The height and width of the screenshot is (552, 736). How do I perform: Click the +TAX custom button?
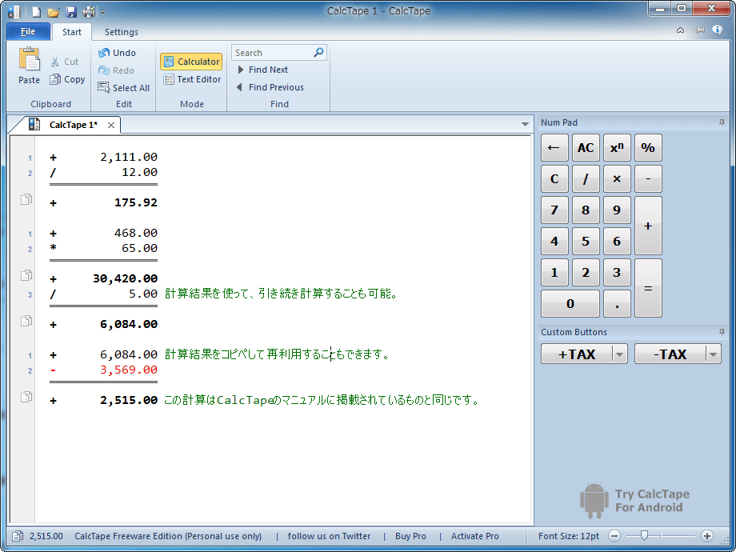577,354
